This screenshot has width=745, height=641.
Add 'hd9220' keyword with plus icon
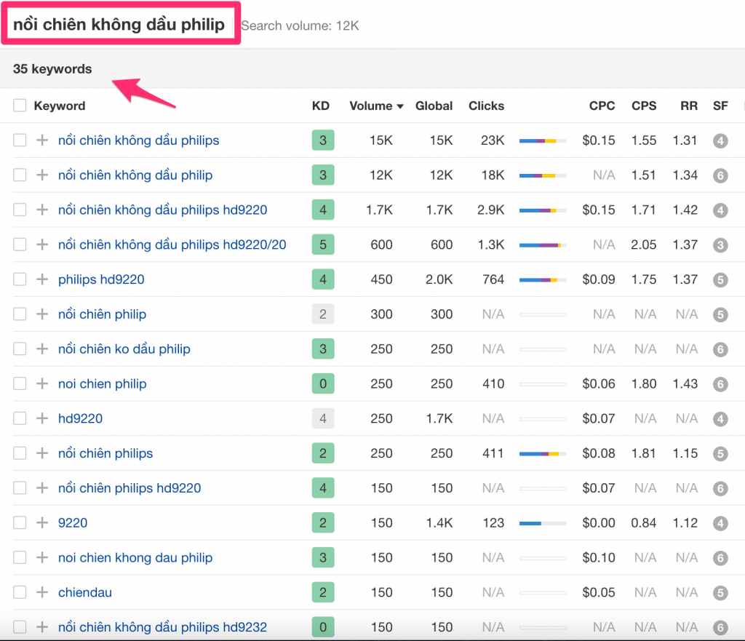42,418
